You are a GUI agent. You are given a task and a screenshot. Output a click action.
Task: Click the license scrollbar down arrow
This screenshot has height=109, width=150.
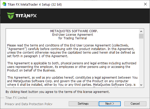click(141, 85)
